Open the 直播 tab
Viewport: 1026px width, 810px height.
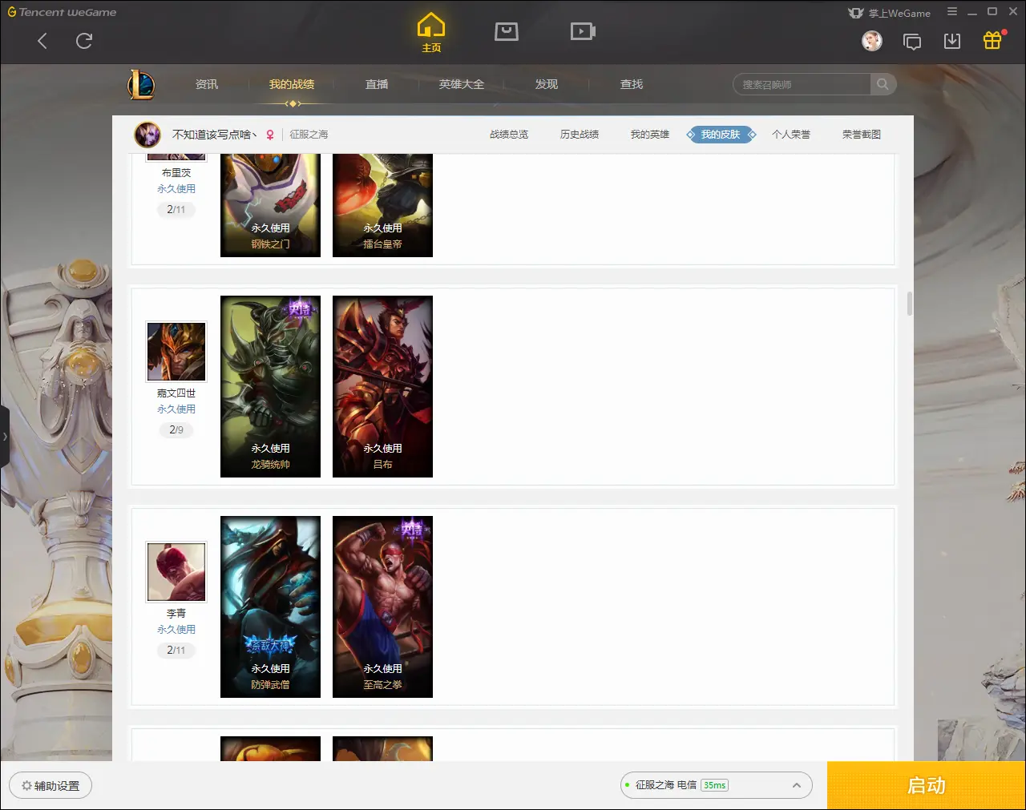(377, 84)
